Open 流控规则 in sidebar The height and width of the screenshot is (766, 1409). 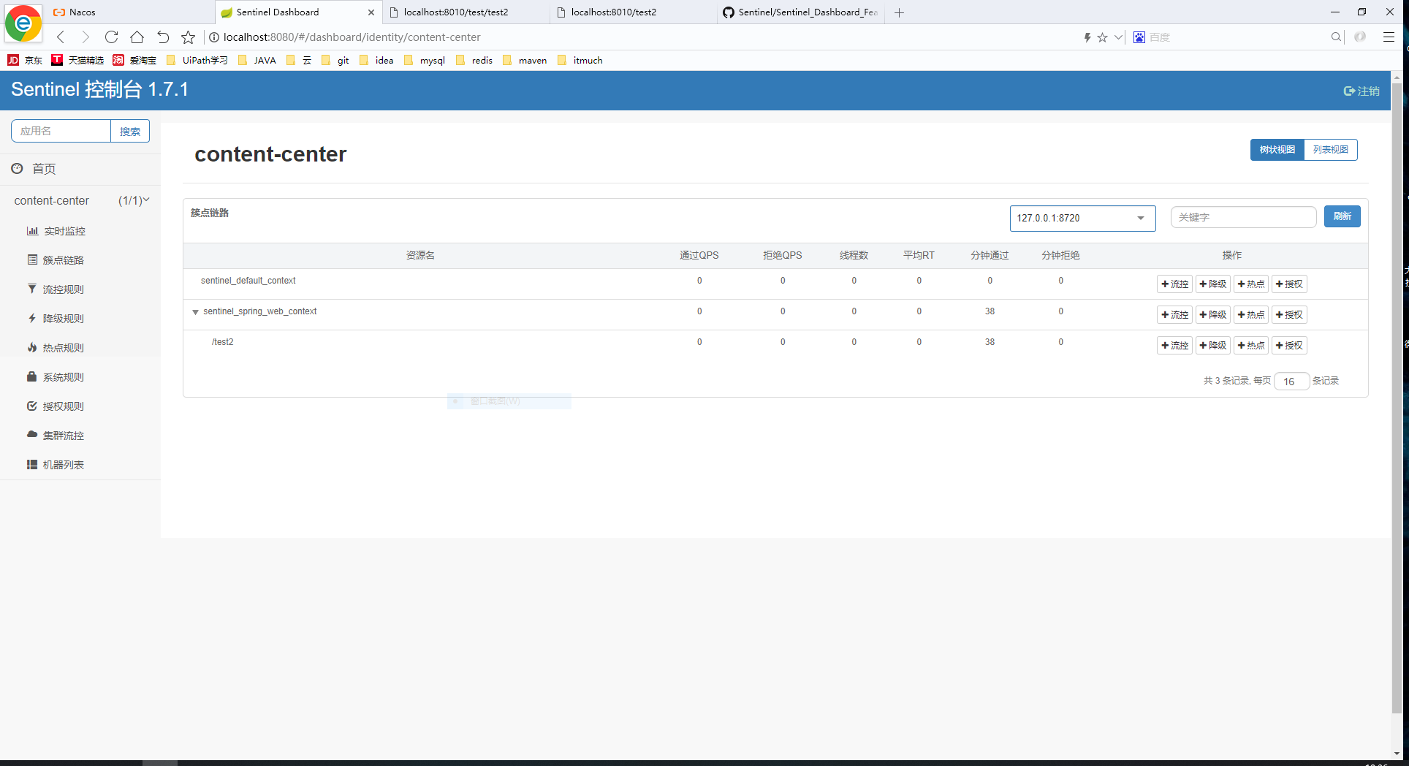coord(56,289)
